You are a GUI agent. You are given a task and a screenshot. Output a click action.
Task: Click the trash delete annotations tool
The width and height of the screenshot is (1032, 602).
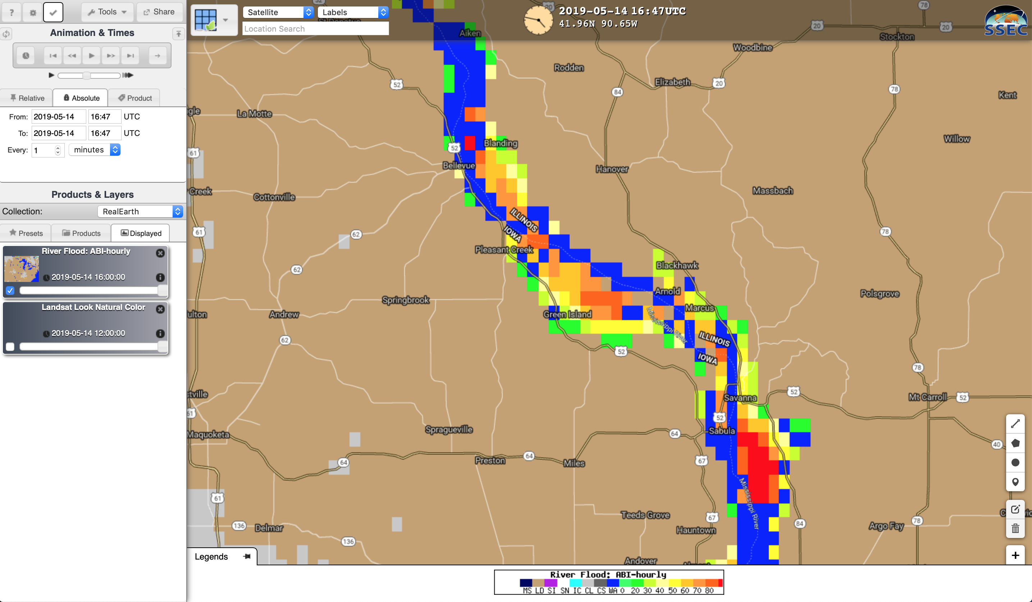click(x=1015, y=528)
